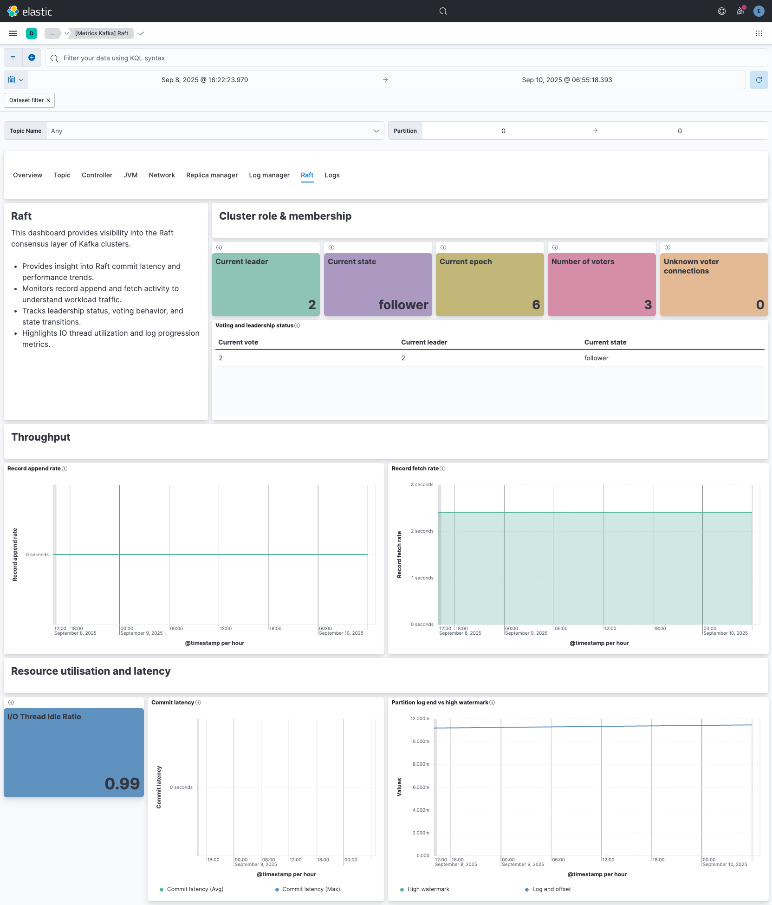Viewport: 772px width, 905px height.
Task: Refresh the dashboard data
Action: pyautogui.click(x=759, y=80)
